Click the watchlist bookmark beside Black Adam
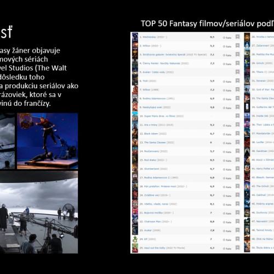The height and width of the screenshot is (274, 274). tap(237, 134)
